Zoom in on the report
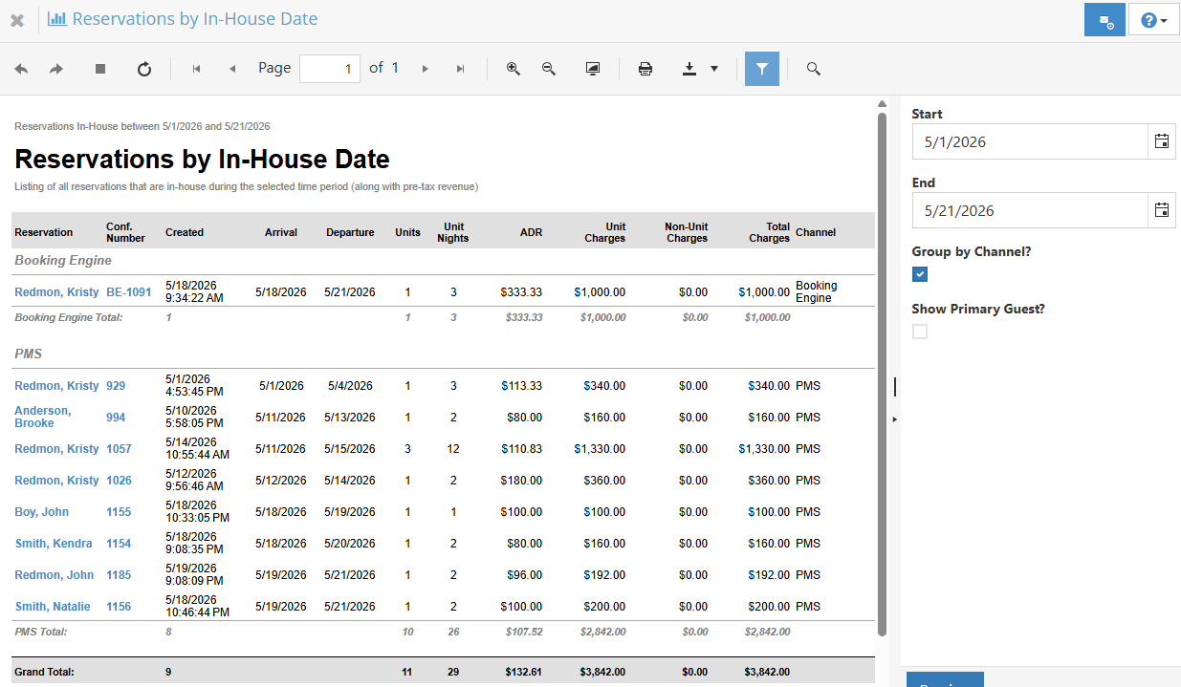 click(x=514, y=69)
